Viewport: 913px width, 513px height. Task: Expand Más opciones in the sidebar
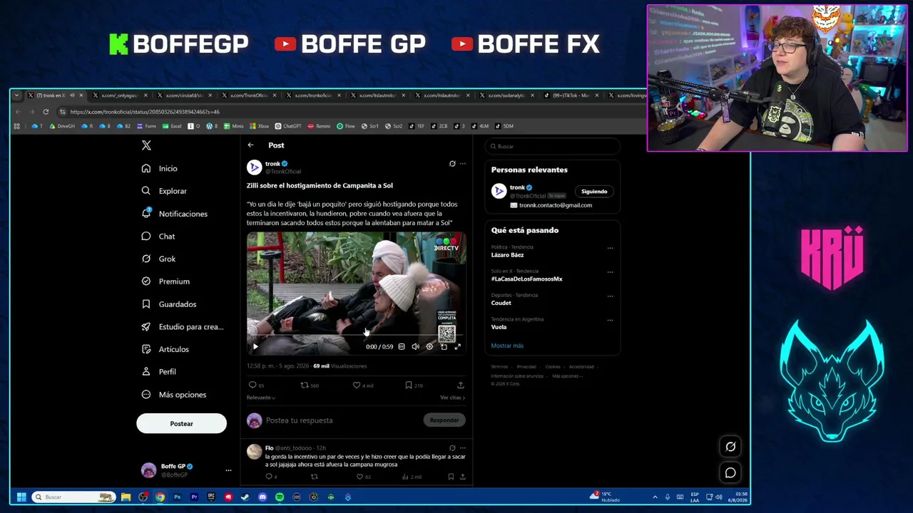tap(173, 395)
